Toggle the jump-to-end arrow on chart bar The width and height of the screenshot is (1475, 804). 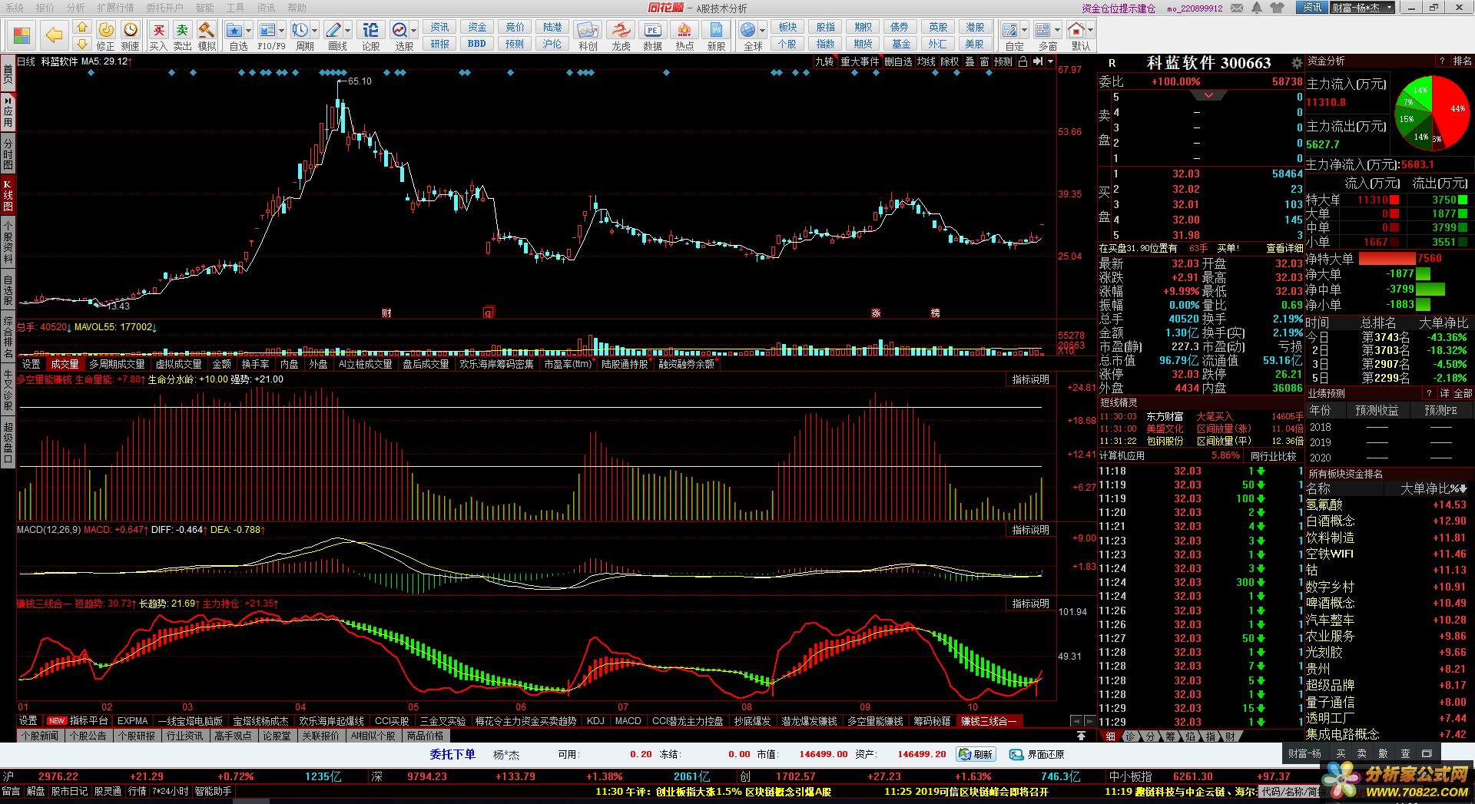1037,61
